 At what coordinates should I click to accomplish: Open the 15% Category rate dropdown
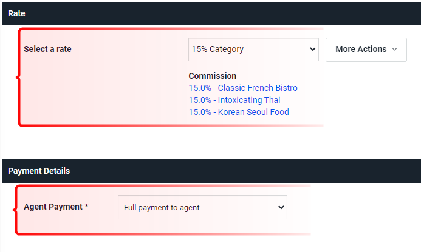253,49
